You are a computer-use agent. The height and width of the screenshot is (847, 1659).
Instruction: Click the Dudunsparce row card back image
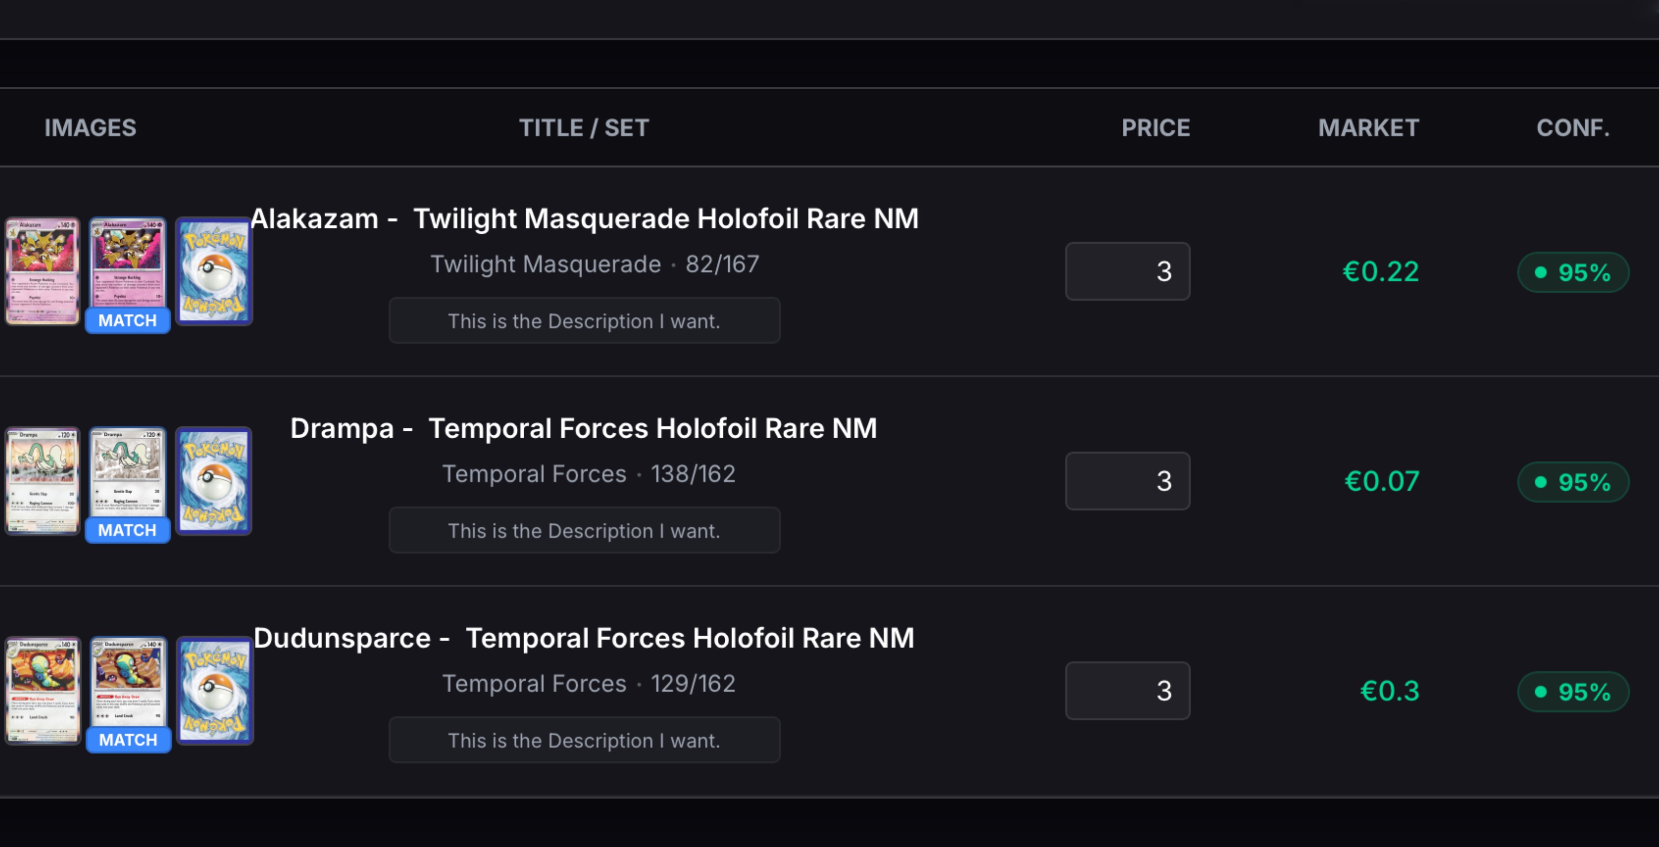tap(214, 690)
